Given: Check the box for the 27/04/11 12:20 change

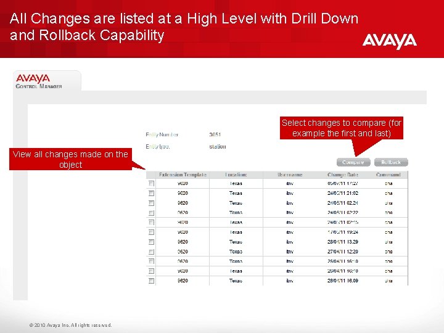Looking at the screenshot, I should pyautogui.click(x=152, y=252).
